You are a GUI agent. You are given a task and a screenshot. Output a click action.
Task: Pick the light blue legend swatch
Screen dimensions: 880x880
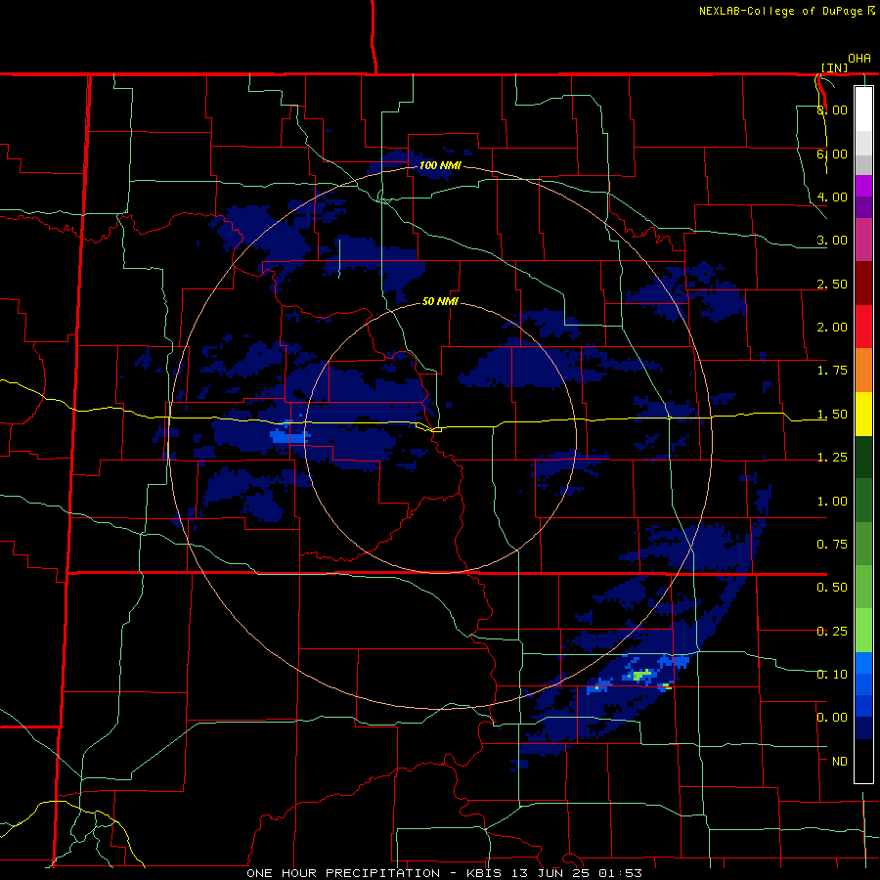coord(863,663)
